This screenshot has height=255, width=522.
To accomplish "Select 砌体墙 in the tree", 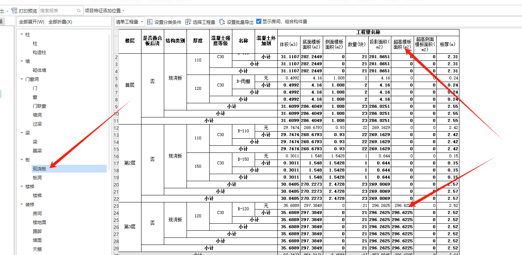I will [39, 70].
